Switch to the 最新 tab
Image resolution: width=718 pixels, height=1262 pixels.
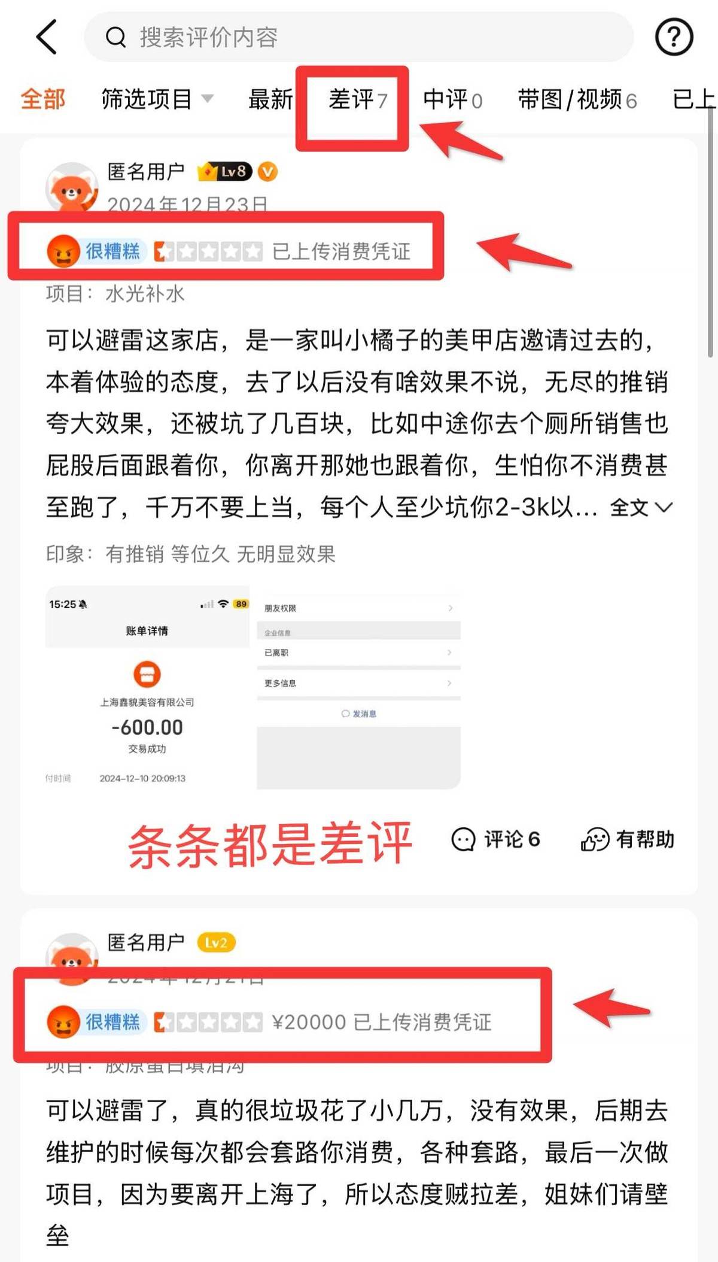(x=270, y=99)
